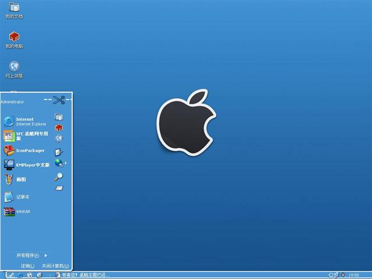The image size is (372, 279).
Task: Click the network computers tray icon
Action: point(337,275)
